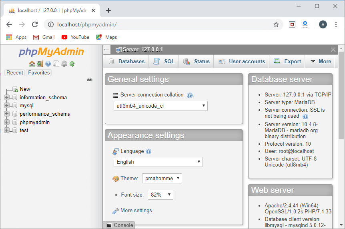Viewport: 345px width, 229px height.
Task: Open the SQL tab
Action: pyautogui.click(x=164, y=62)
